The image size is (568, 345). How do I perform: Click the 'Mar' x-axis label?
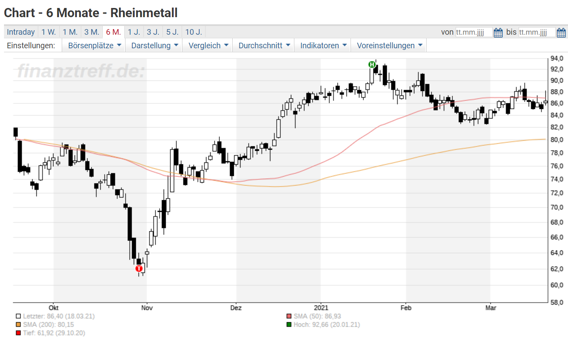[x=491, y=308]
